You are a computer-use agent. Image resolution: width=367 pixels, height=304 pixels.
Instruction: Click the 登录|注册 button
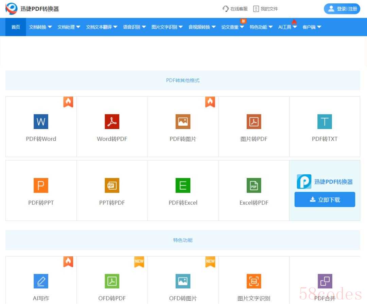(x=342, y=9)
